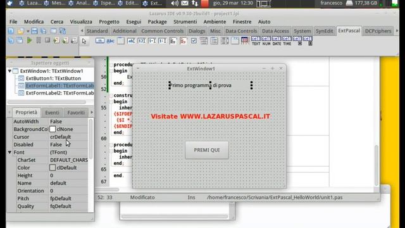Click the View Units icon
405x228 pixels.
(x=11, y=41)
